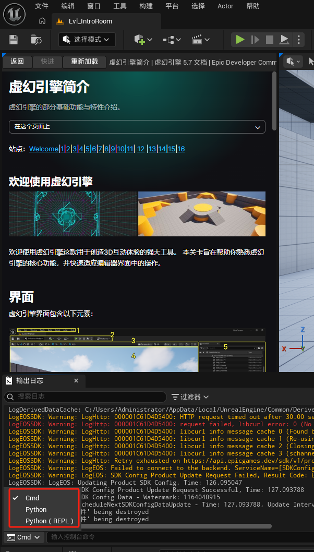The height and width of the screenshot is (552, 314).
Task: Open the 窗口 menu
Action: click(x=94, y=6)
